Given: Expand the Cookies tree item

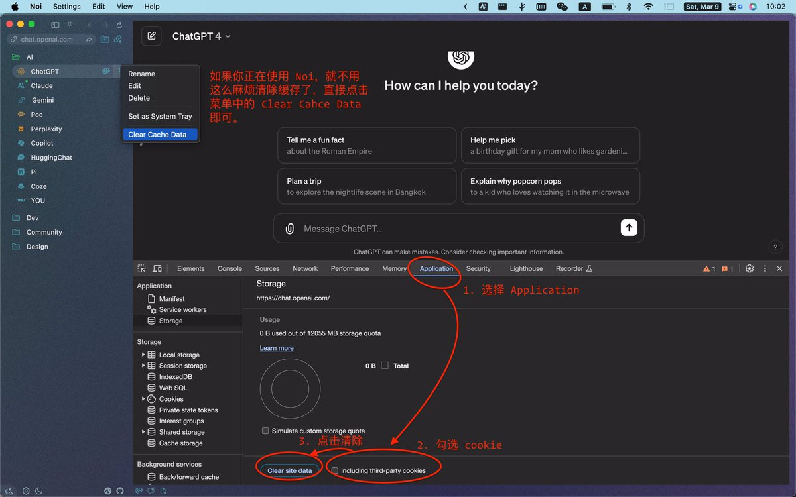Looking at the screenshot, I should [x=143, y=399].
